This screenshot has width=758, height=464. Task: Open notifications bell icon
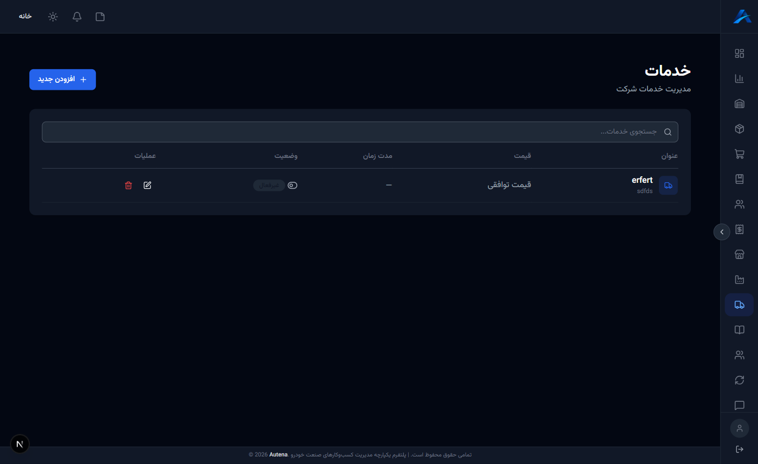pyautogui.click(x=77, y=16)
